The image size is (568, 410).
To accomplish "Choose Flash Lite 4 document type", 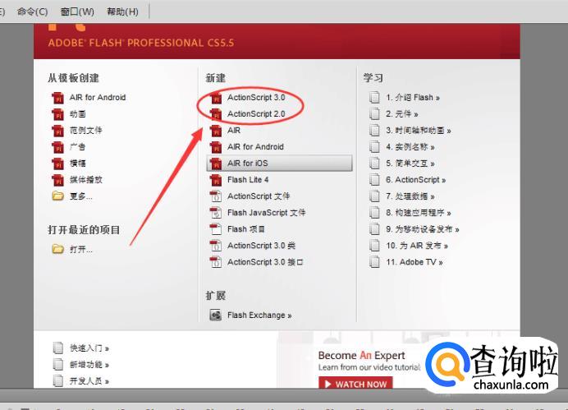I will [x=248, y=180].
